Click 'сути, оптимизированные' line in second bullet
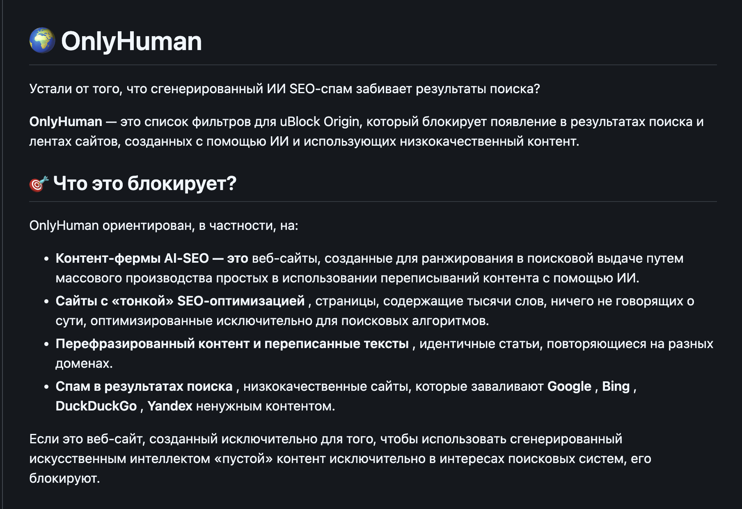Screen dimensions: 742x509 [273, 321]
